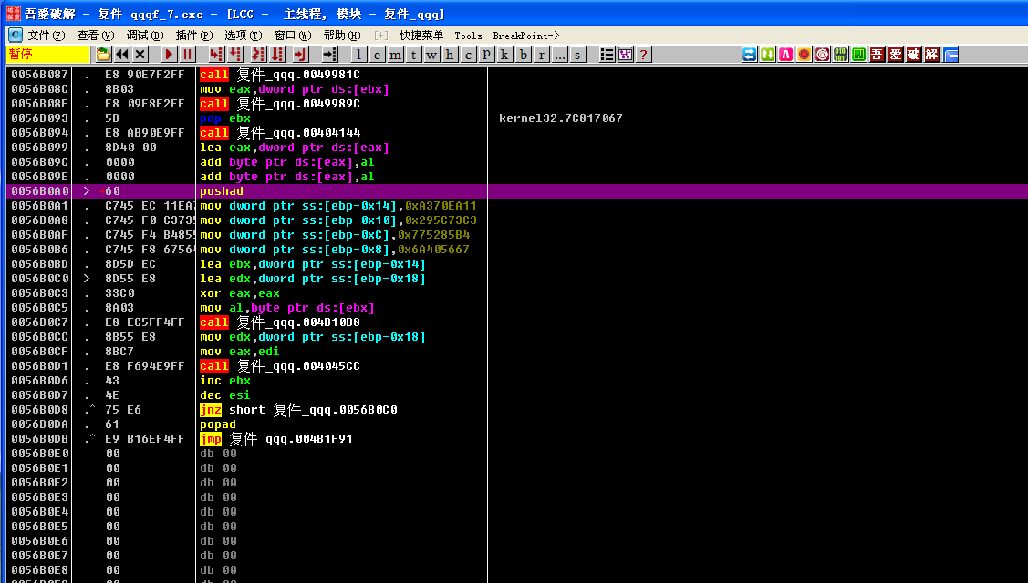This screenshot has width=1028, height=583.
Task: Click the CPU window 'C' icon in menu bar
Action: (16, 36)
